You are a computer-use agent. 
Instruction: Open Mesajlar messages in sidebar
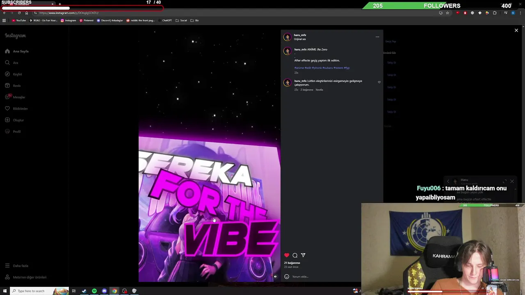15,97
